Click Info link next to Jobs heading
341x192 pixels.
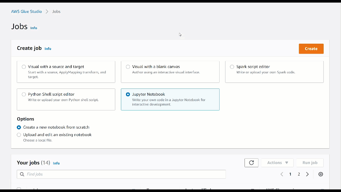click(34, 28)
